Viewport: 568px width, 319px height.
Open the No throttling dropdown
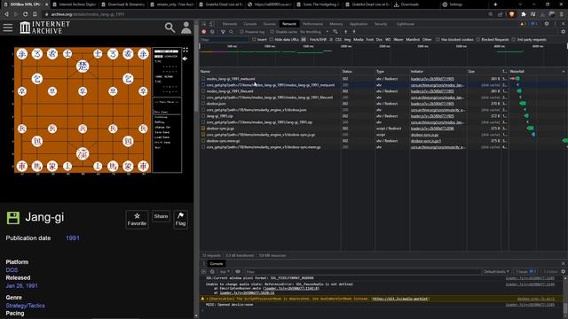(314, 32)
